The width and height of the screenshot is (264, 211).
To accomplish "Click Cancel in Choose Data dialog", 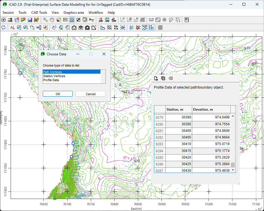I will pyautogui.click(x=90, y=94).
